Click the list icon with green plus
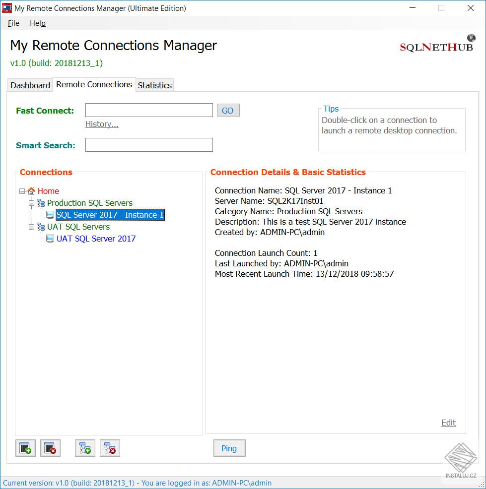Viewport: 486px width, 489px height. tap(25, 448)
